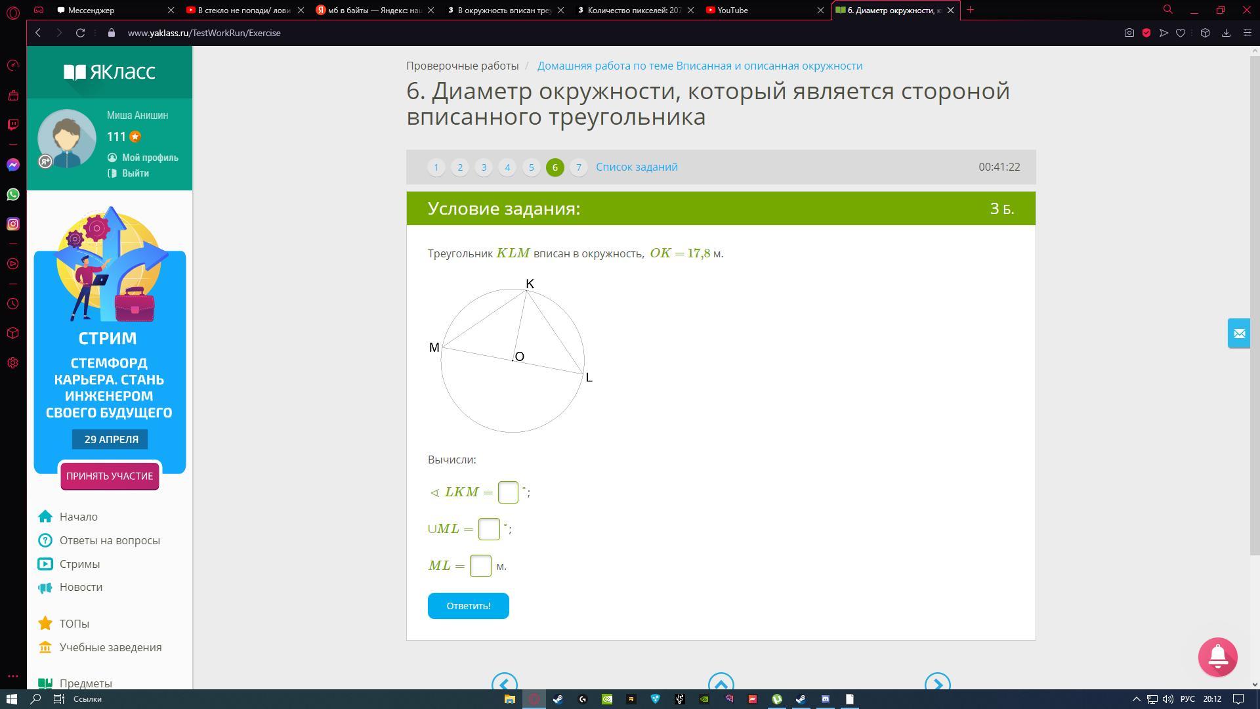This screenshot has height=709, width=1260.
Task: Select task number 7
Action: point(578,167)
